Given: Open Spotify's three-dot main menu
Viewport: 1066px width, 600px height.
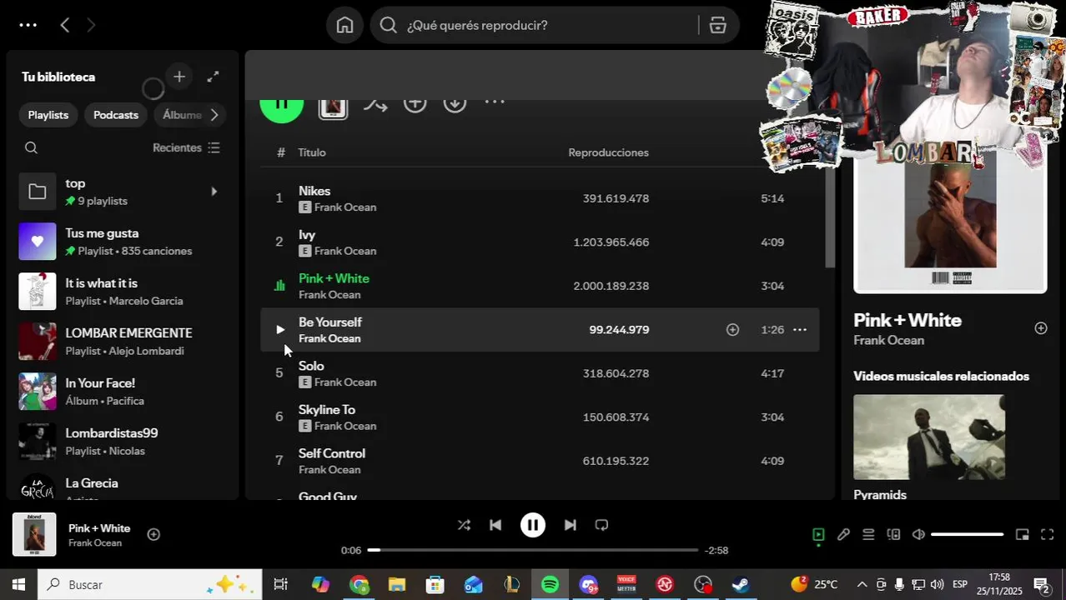Looking at the screenshot, I should [28, 25].
